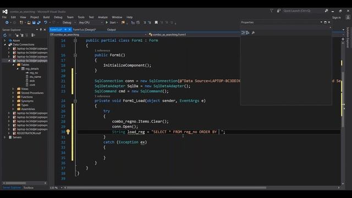Image resolution: width=352 pixels, height=198 pixels.
Task: Click the Undo arrow icon
Action: click(x=46, y=23)
